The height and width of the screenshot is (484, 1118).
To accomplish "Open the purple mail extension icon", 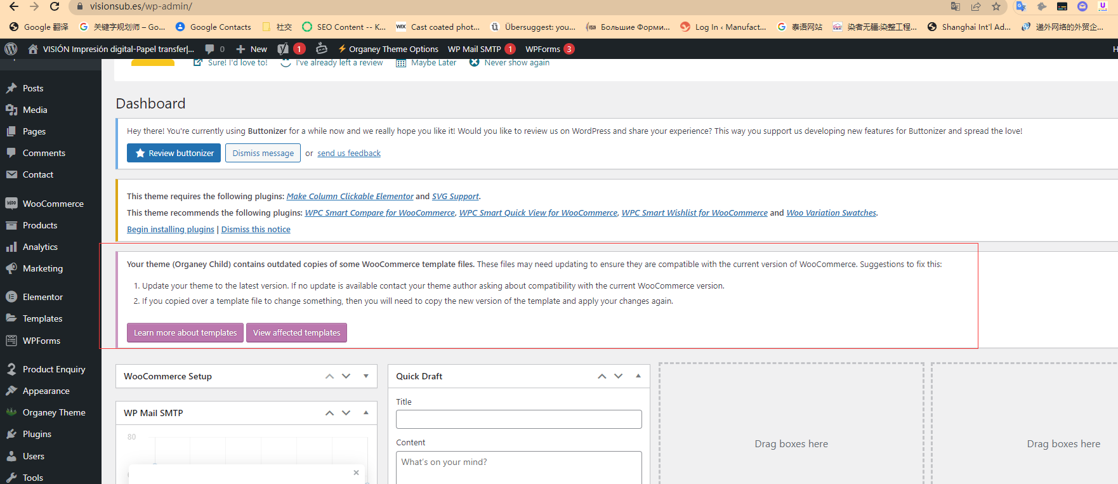I will [1082, 6].
